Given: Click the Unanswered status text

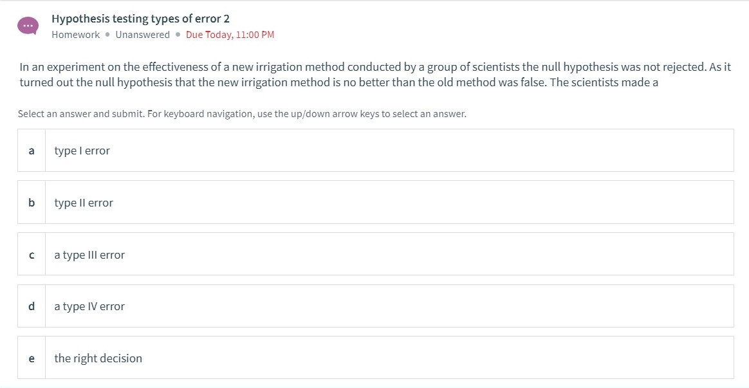Looking at the screenshot, I should pos(142,34).
